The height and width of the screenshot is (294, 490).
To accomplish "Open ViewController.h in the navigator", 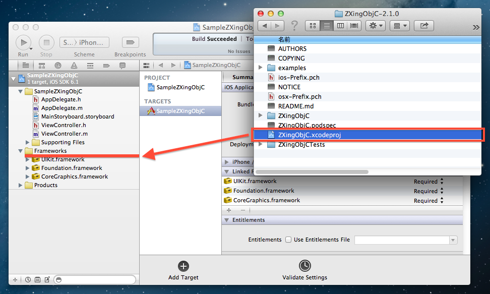I will [x=64, y=125].
